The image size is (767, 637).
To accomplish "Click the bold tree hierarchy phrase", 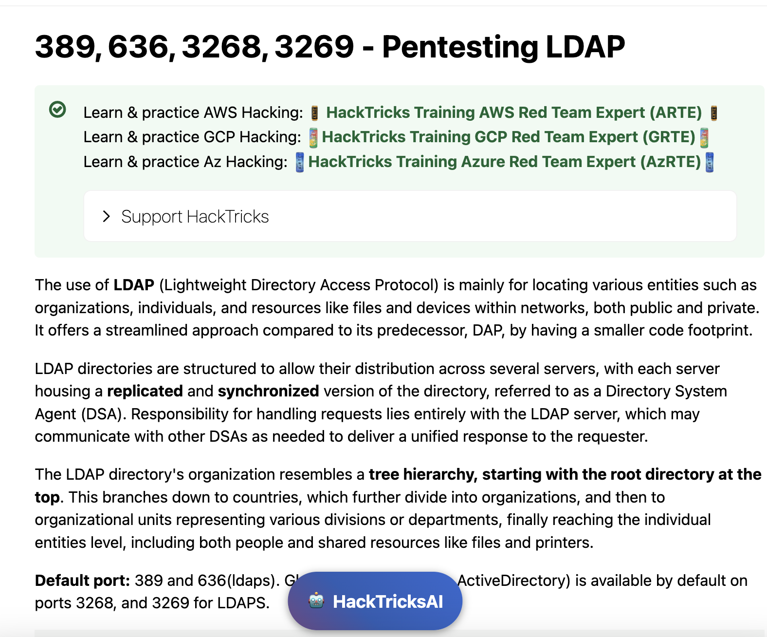I will [422, 474].
